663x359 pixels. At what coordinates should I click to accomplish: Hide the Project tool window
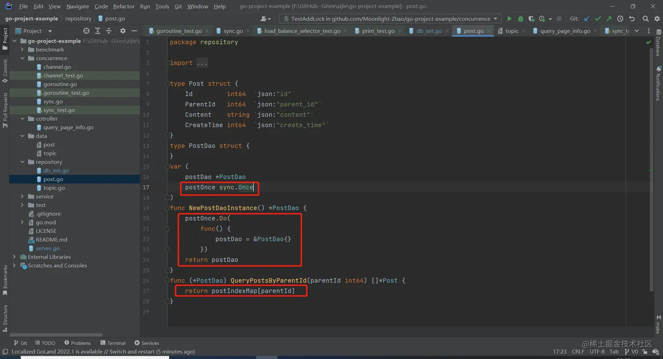(134, 31)
